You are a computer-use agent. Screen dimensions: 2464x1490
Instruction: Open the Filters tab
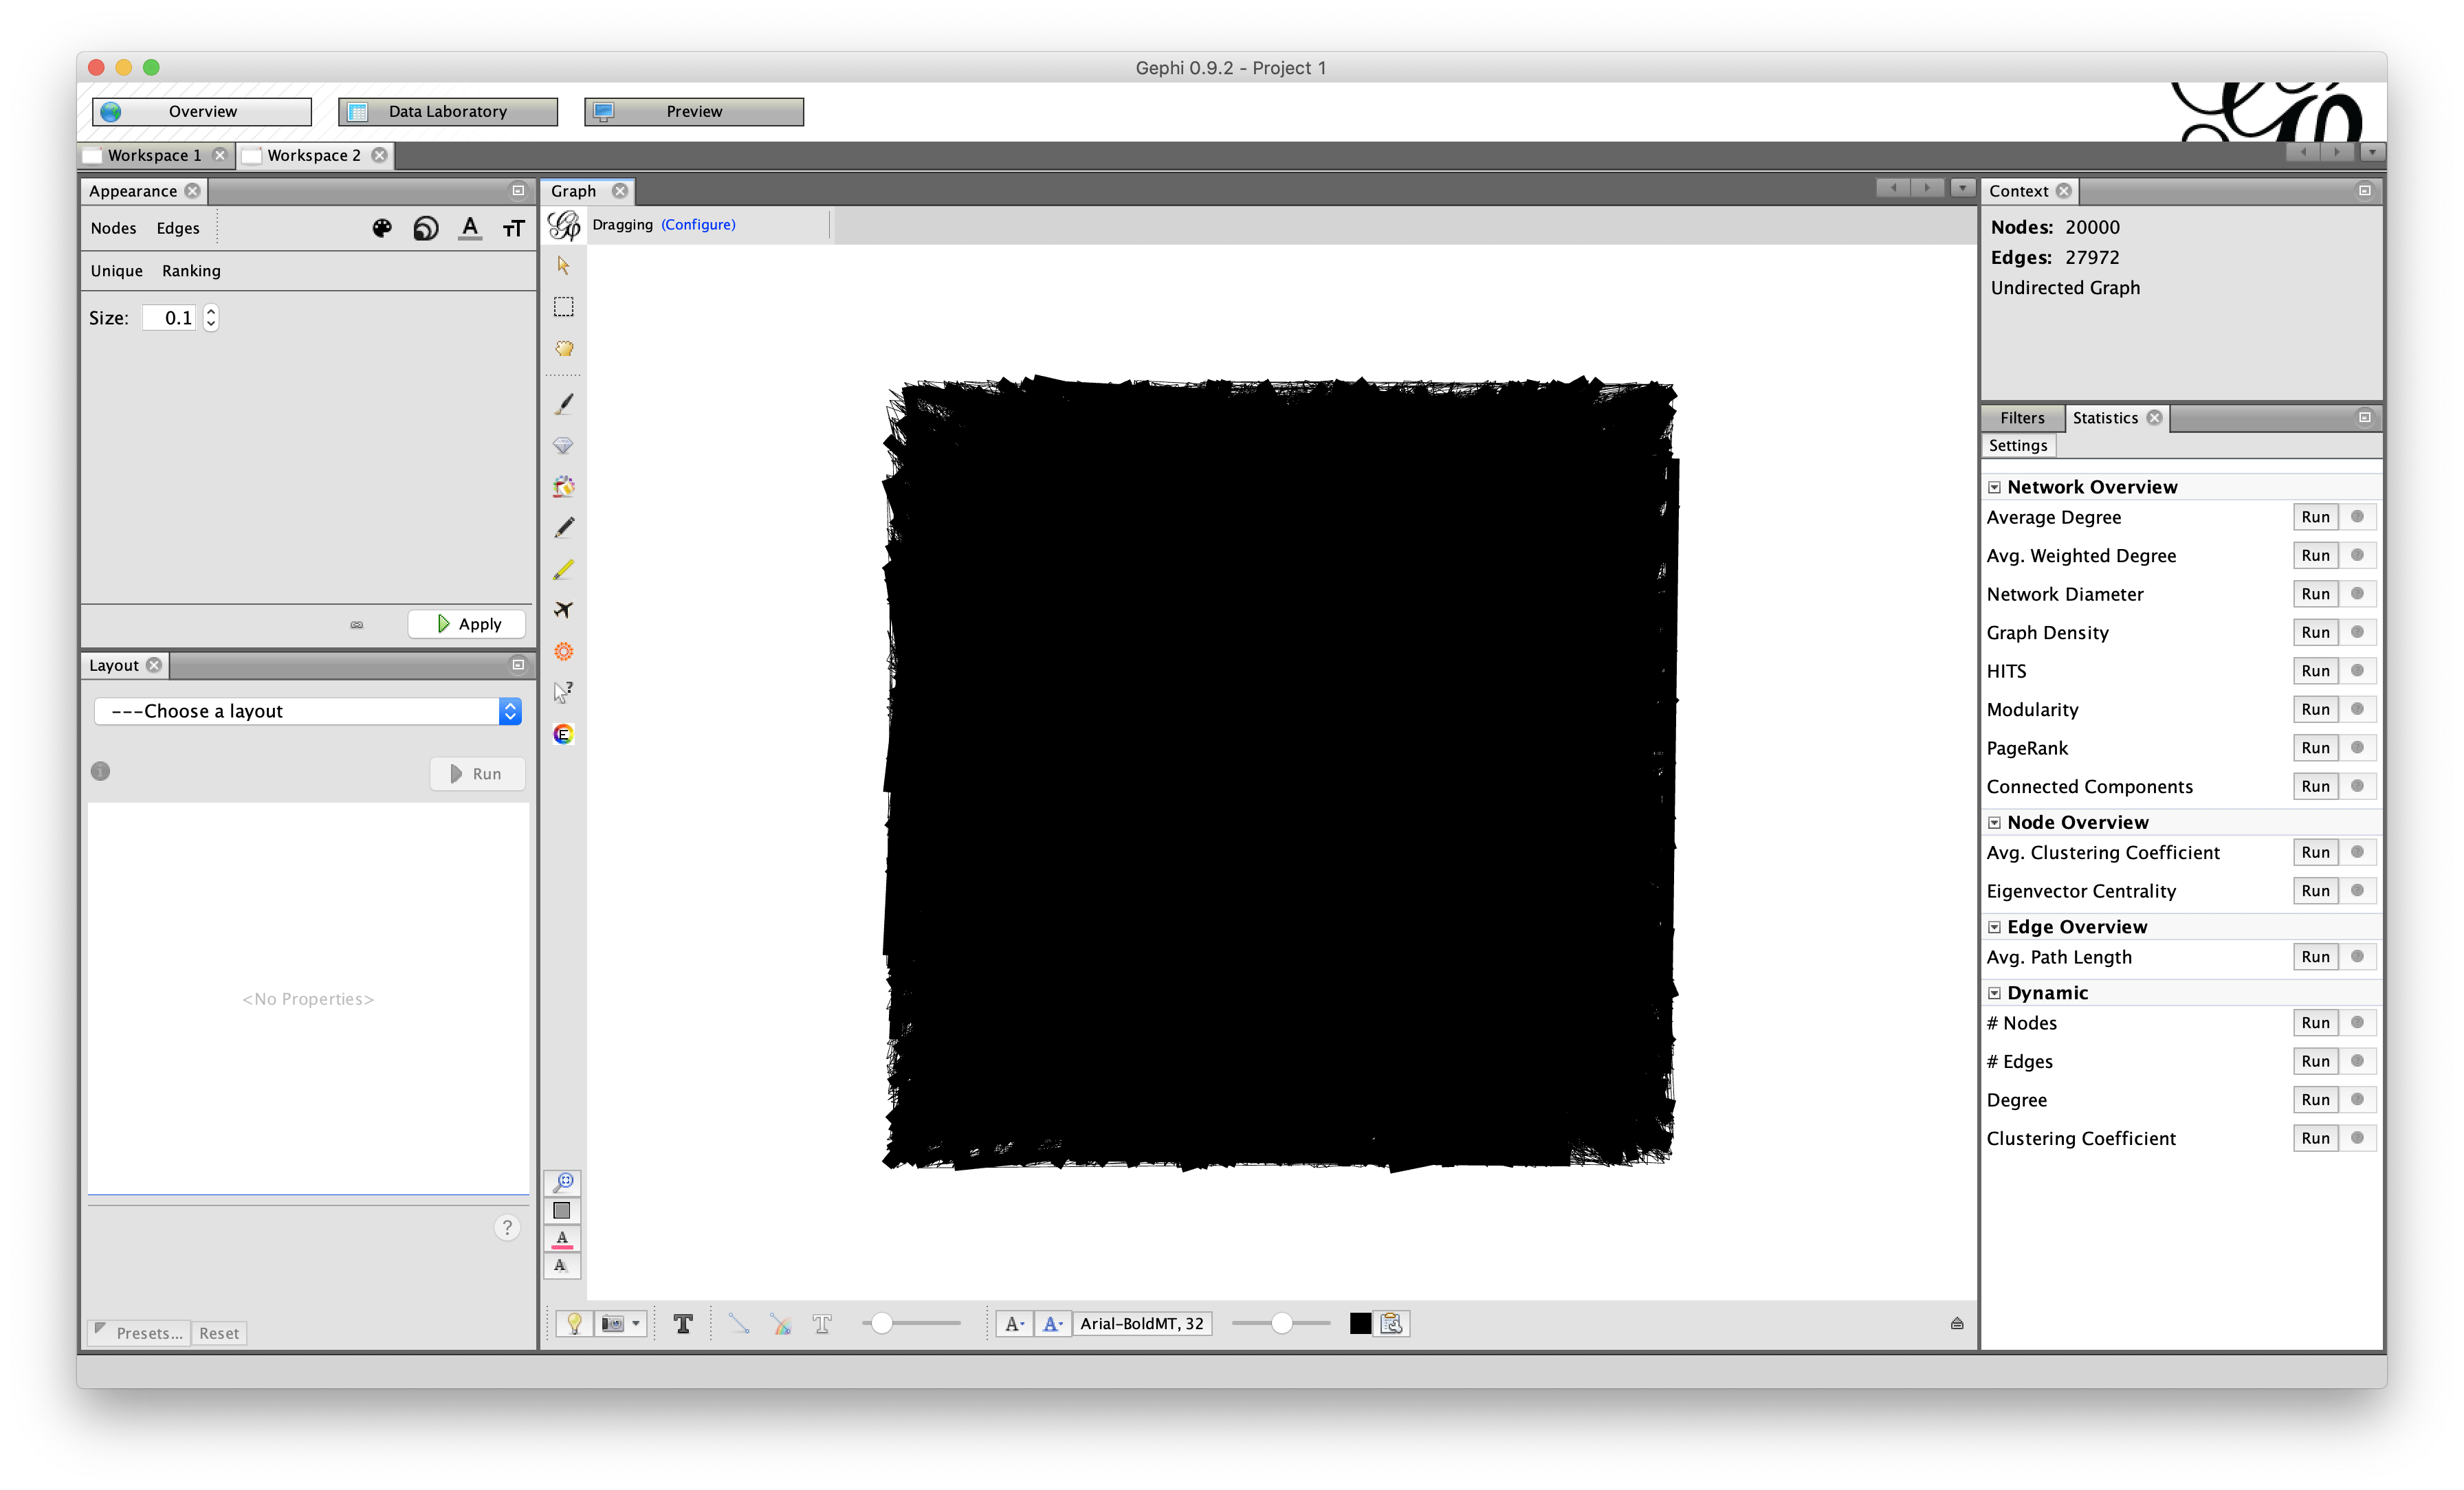coord(2021,418)
